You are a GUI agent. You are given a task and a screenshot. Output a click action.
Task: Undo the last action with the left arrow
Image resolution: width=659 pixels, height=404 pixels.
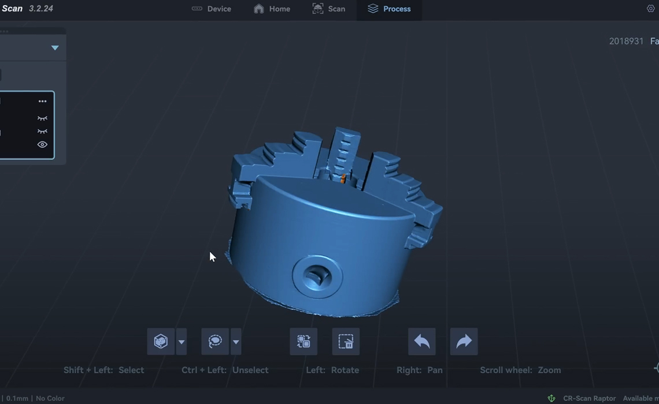click(422, 342)
